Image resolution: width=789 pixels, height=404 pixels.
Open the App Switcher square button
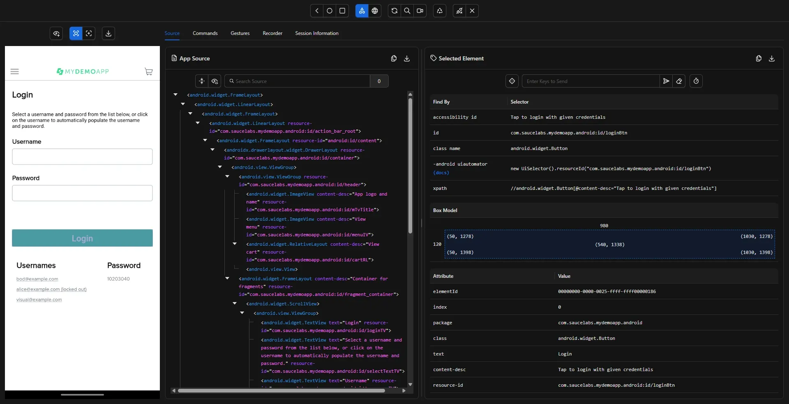[342, 11]
